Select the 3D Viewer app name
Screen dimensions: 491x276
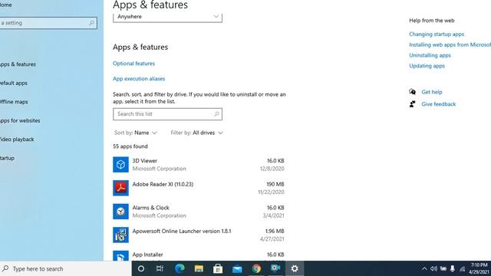coord(145,160)
